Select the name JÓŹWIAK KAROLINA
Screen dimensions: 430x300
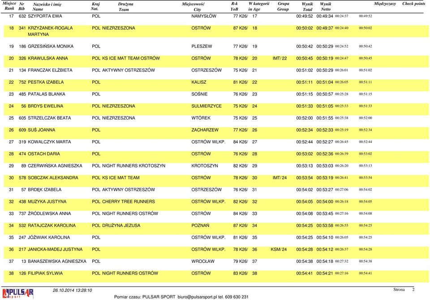(x=49, y=237)
